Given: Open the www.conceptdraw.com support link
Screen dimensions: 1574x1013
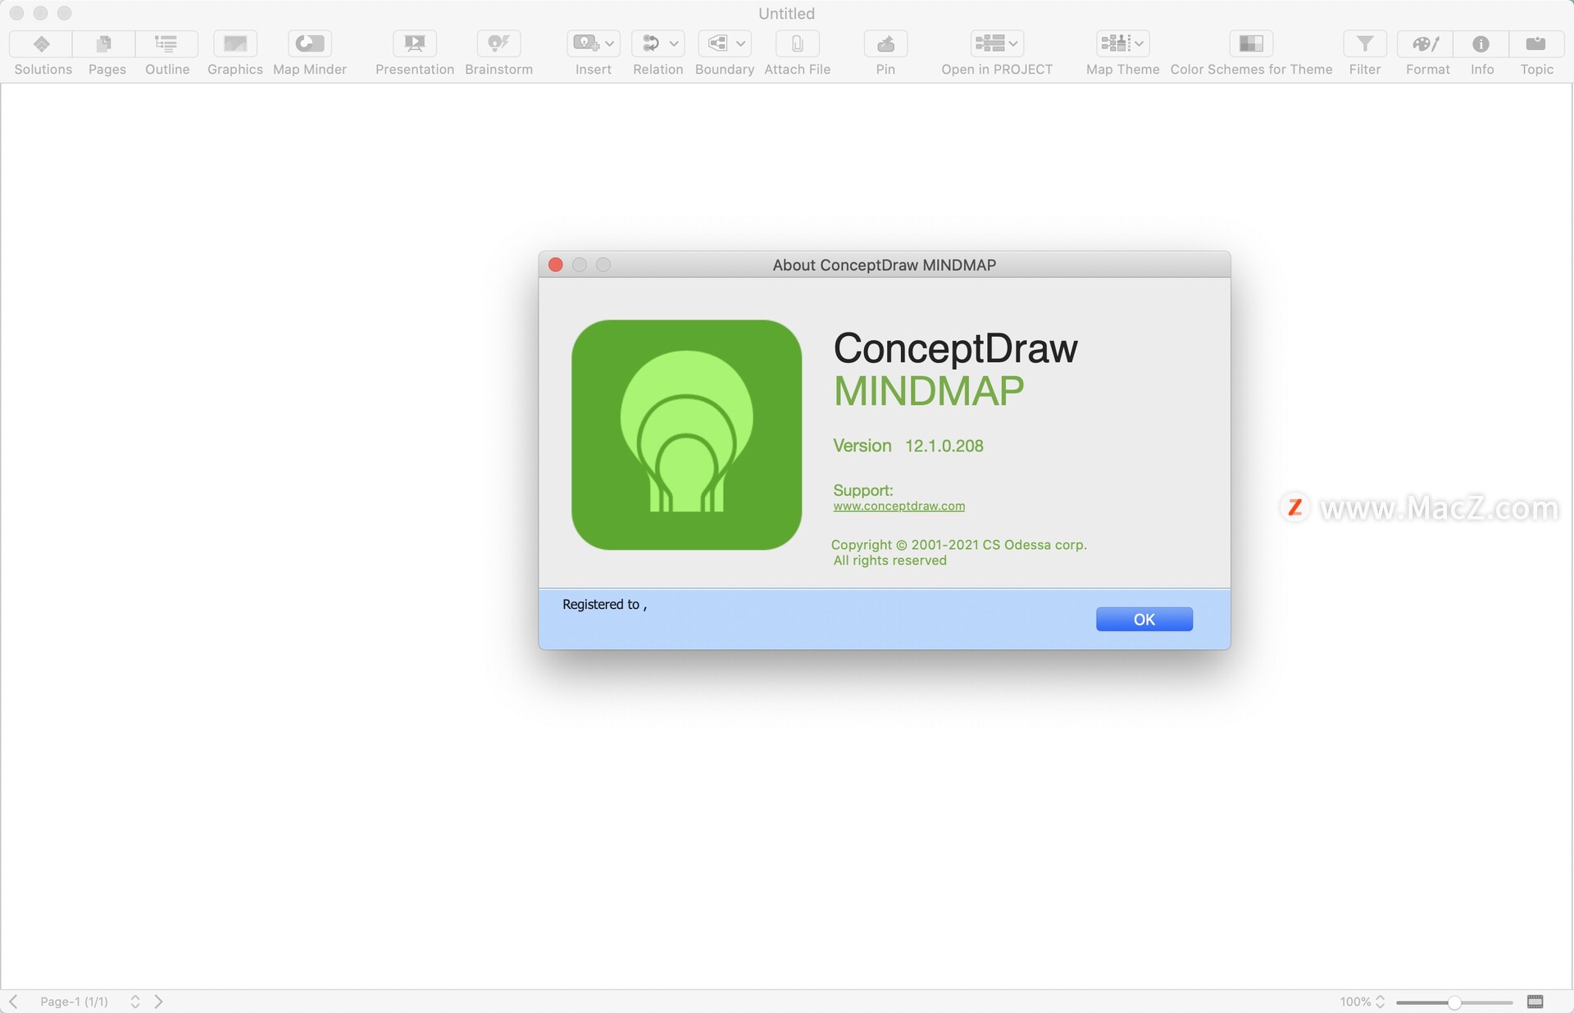Looking at the screenshot, I should click(898, 506).
